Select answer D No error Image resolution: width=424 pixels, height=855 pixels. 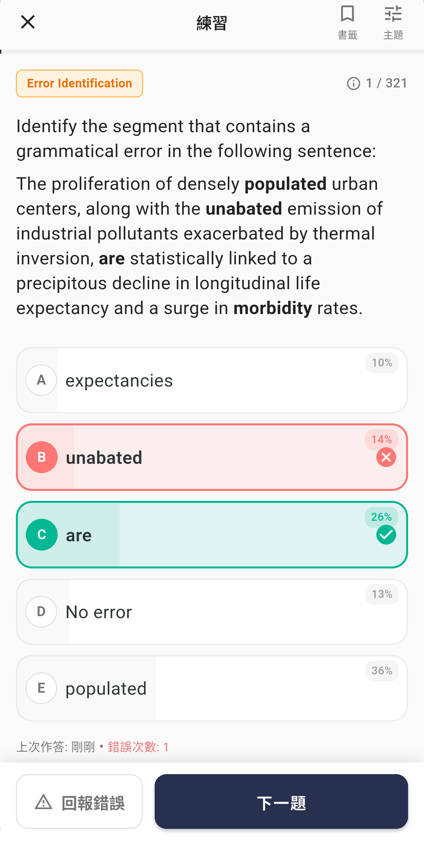(212, 612)
